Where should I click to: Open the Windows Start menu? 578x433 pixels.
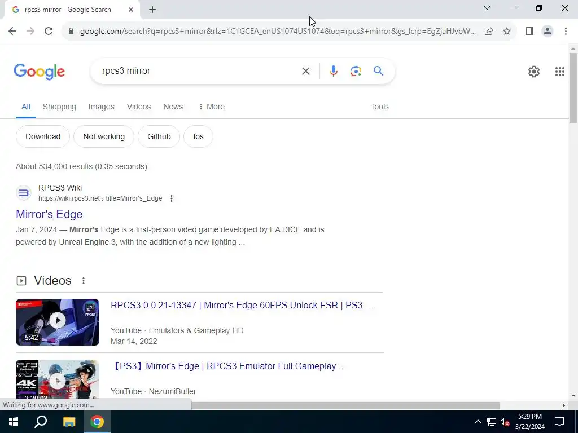[x=14, y=422]
